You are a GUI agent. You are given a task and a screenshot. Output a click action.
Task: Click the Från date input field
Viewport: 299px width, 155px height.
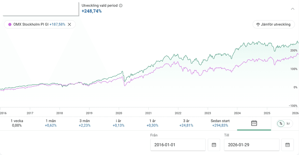178,145
